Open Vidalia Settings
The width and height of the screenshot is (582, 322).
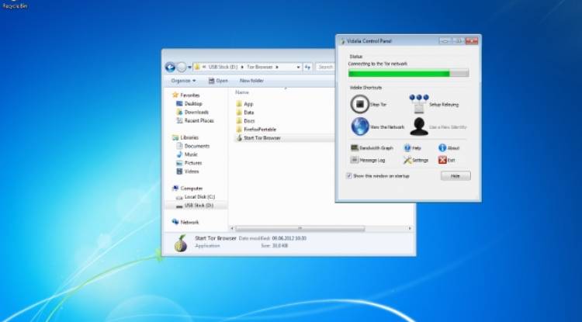point(416,160)
